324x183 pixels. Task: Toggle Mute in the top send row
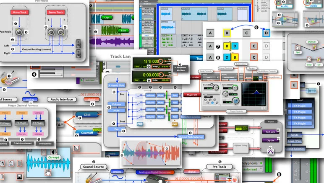click(x=160, y=95)
